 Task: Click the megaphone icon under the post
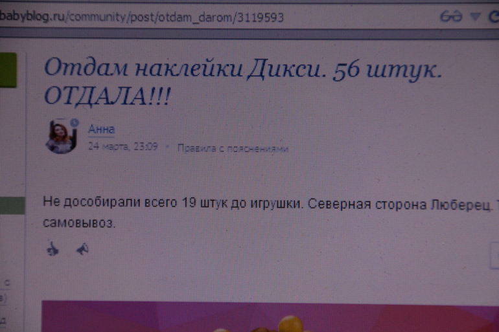[x=82, y=249]
